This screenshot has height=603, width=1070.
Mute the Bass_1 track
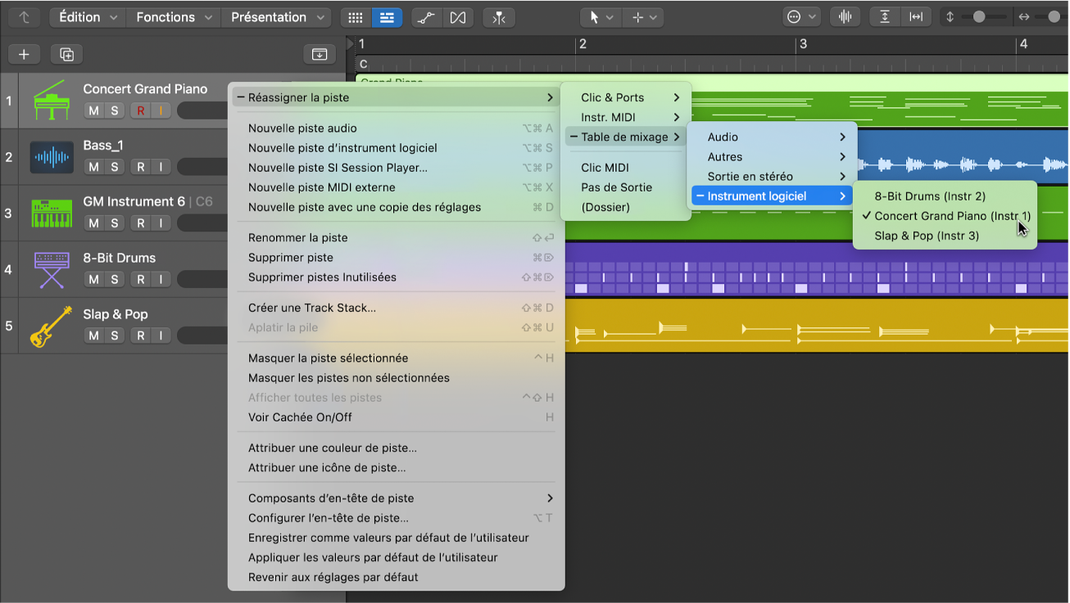pos(93,166)
